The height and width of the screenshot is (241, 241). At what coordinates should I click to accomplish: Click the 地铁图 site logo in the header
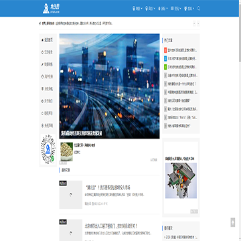51,8
